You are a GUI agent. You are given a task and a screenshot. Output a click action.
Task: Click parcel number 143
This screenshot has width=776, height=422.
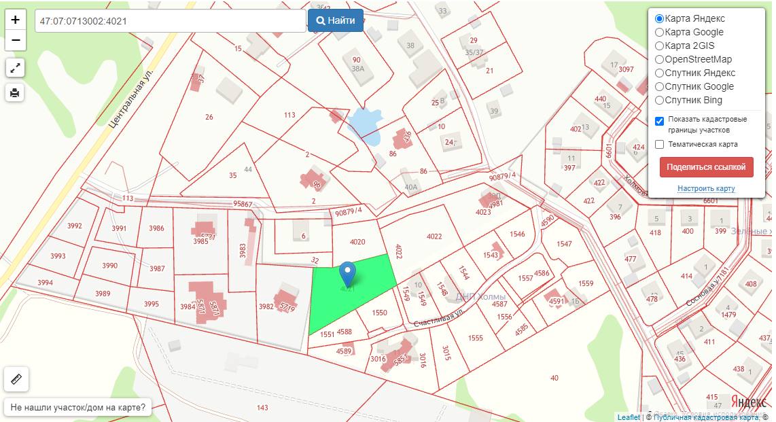coord(262,408)
